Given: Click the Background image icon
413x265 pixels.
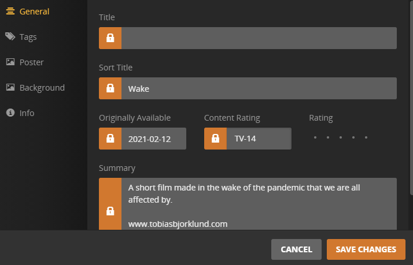Looking at the screenshot, I should (x=10, y=87).
